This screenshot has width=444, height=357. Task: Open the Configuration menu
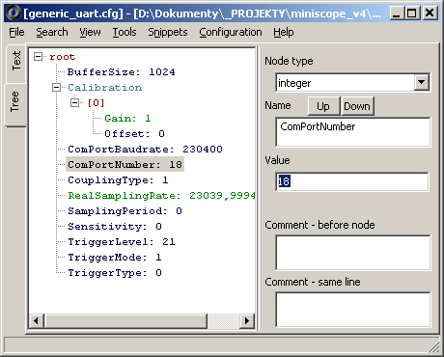click(x=231, y=32)
